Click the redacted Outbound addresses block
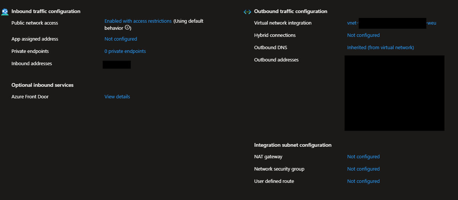This screenshot has width=458, height=200. pos(394,93)
